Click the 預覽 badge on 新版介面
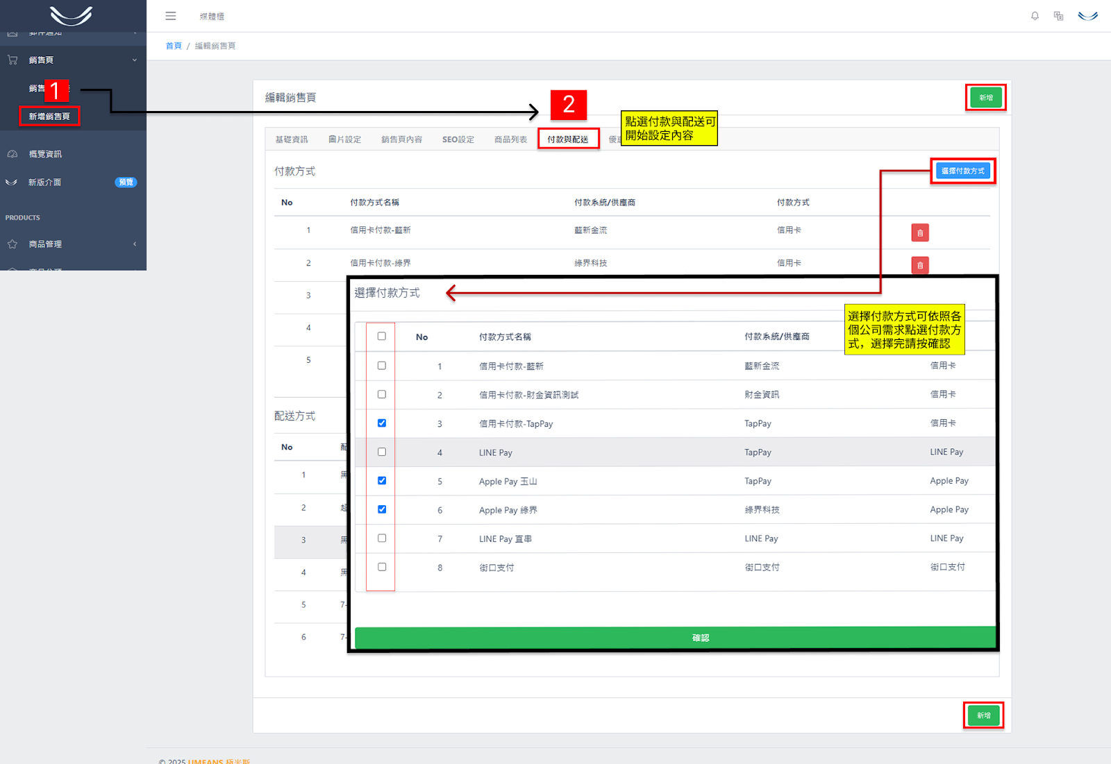The height and width of the screenshot is (764, 1111). pyautogui.click(x=126, y=182)
